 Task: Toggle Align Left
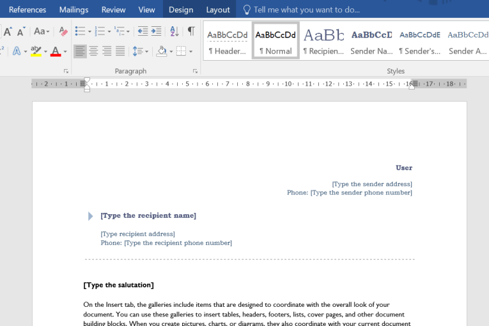click(80, 51)
